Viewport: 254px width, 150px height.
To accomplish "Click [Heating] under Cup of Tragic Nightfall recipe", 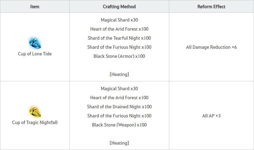I will (x=119, y=143).
